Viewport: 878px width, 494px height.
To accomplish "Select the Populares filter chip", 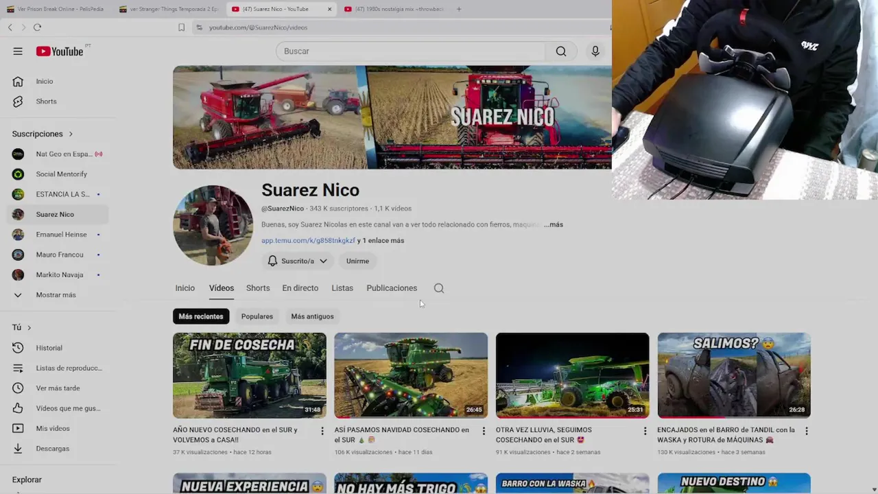I will 257,316.
